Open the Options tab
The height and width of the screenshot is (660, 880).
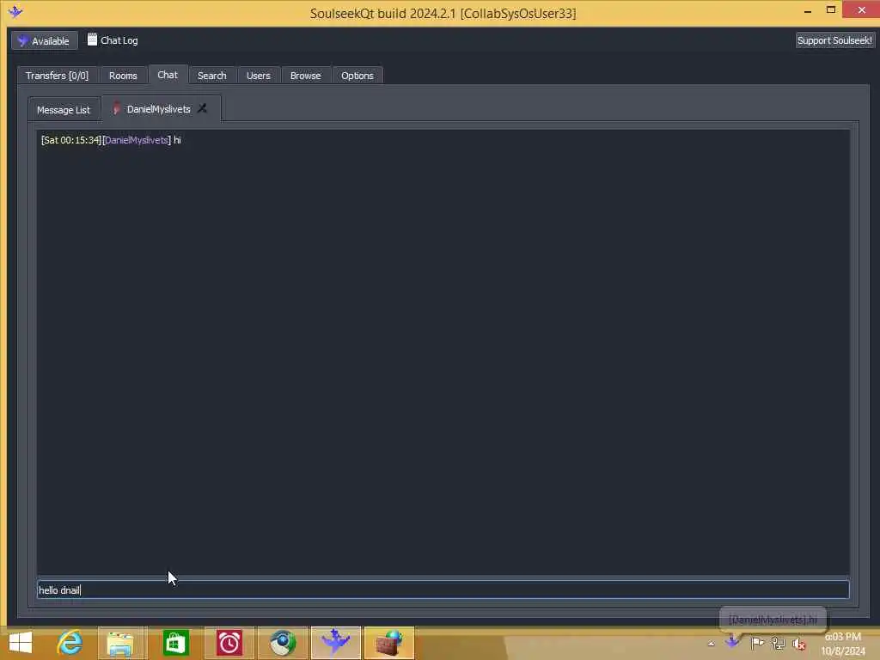[357, 76]
